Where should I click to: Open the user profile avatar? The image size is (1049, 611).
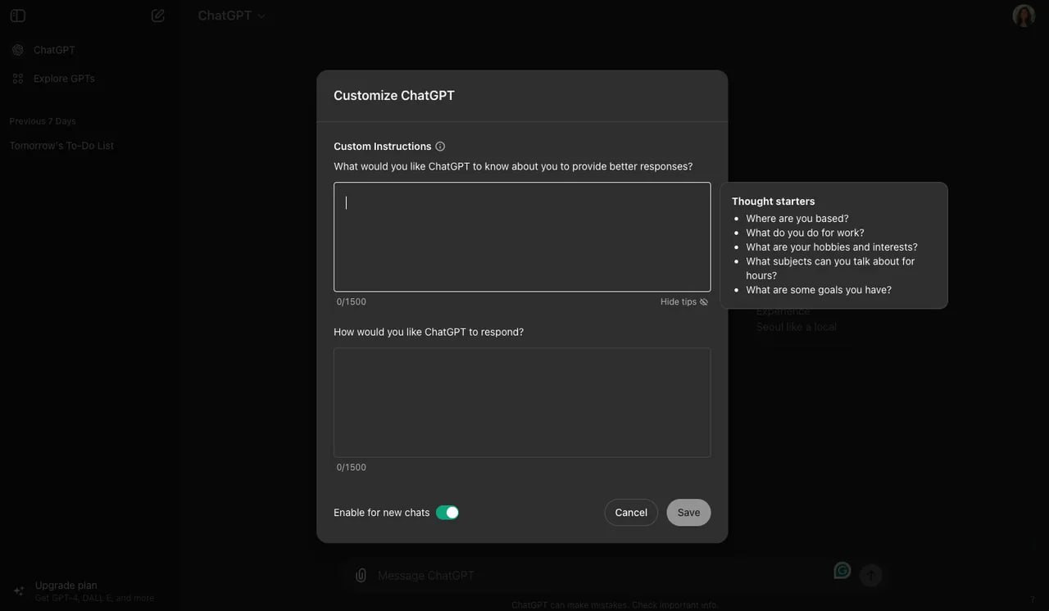[x=1024, y=16]
